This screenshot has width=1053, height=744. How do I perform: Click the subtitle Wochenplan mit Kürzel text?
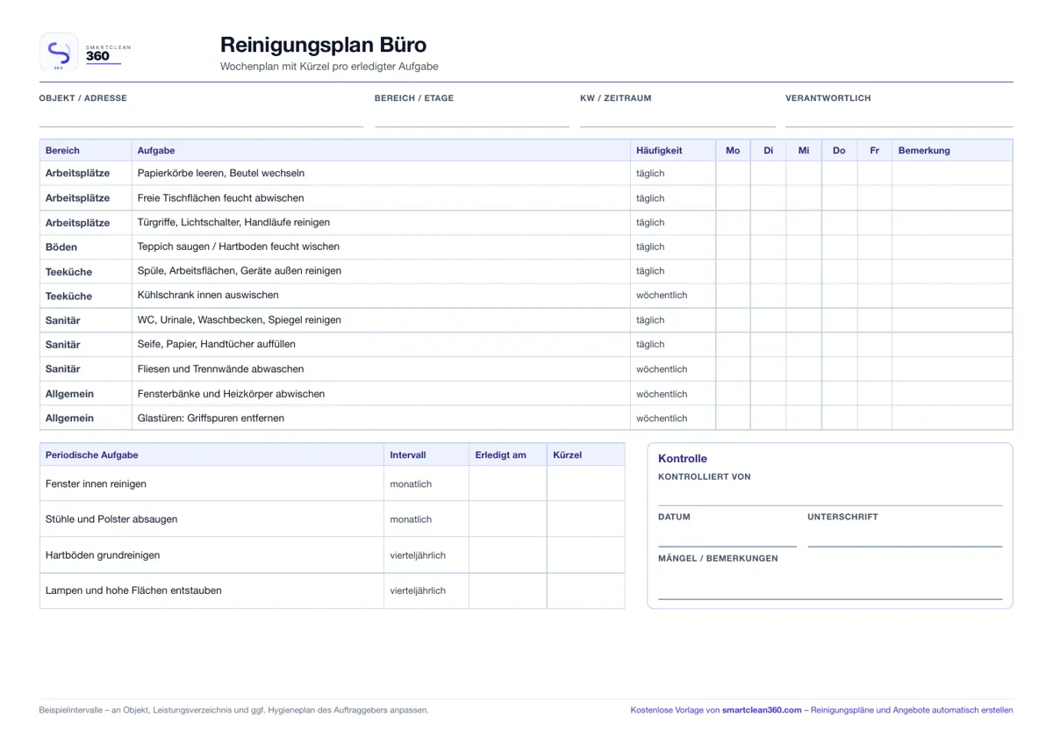point(329,67)
